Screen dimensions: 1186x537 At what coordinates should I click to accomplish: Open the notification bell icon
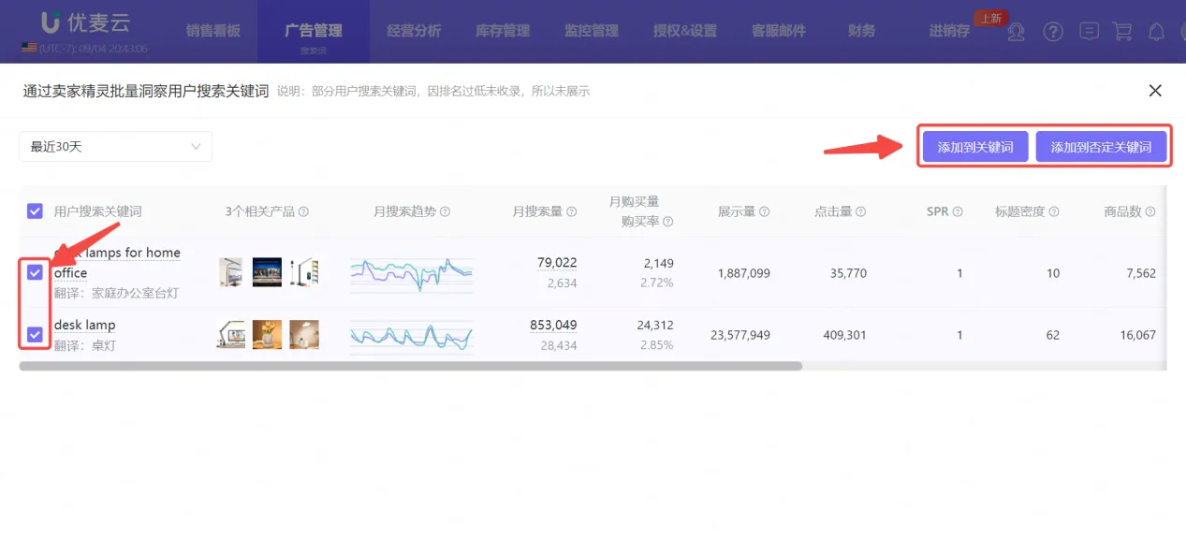tap(1157, 32)
